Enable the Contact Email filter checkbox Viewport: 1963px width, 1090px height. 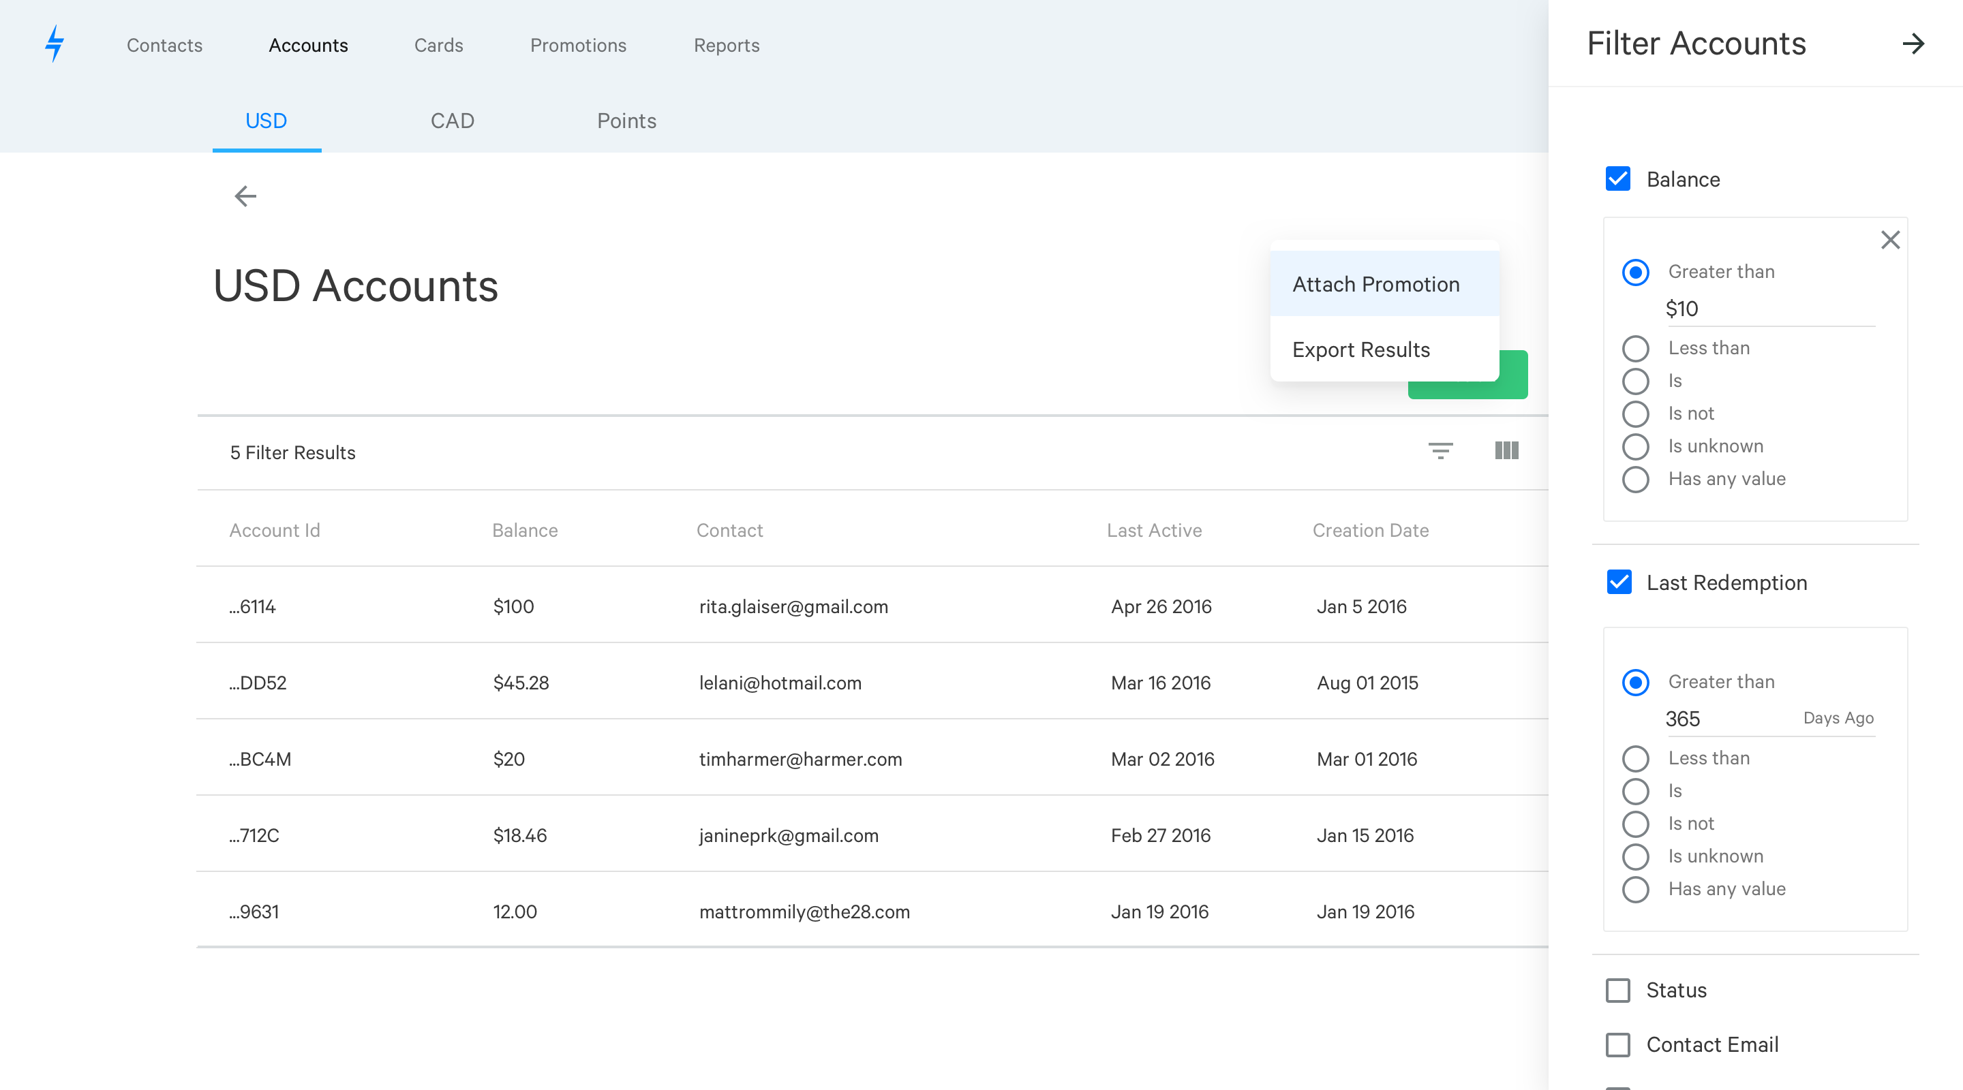(1618, 1044)
